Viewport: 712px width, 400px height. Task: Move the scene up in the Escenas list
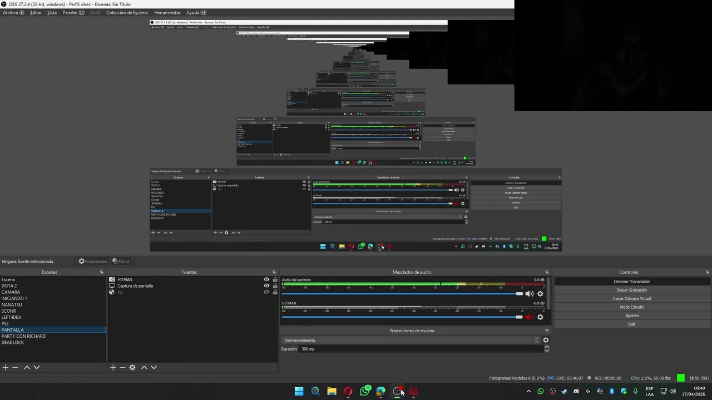coord(27,367)
